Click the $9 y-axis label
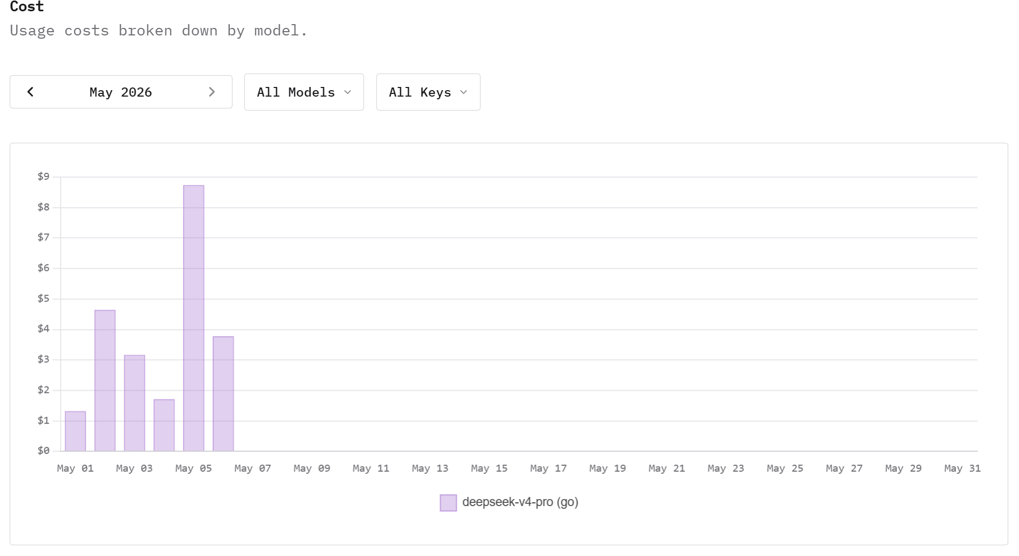This screenshot has height=556, width=1019. click(43, 177)
